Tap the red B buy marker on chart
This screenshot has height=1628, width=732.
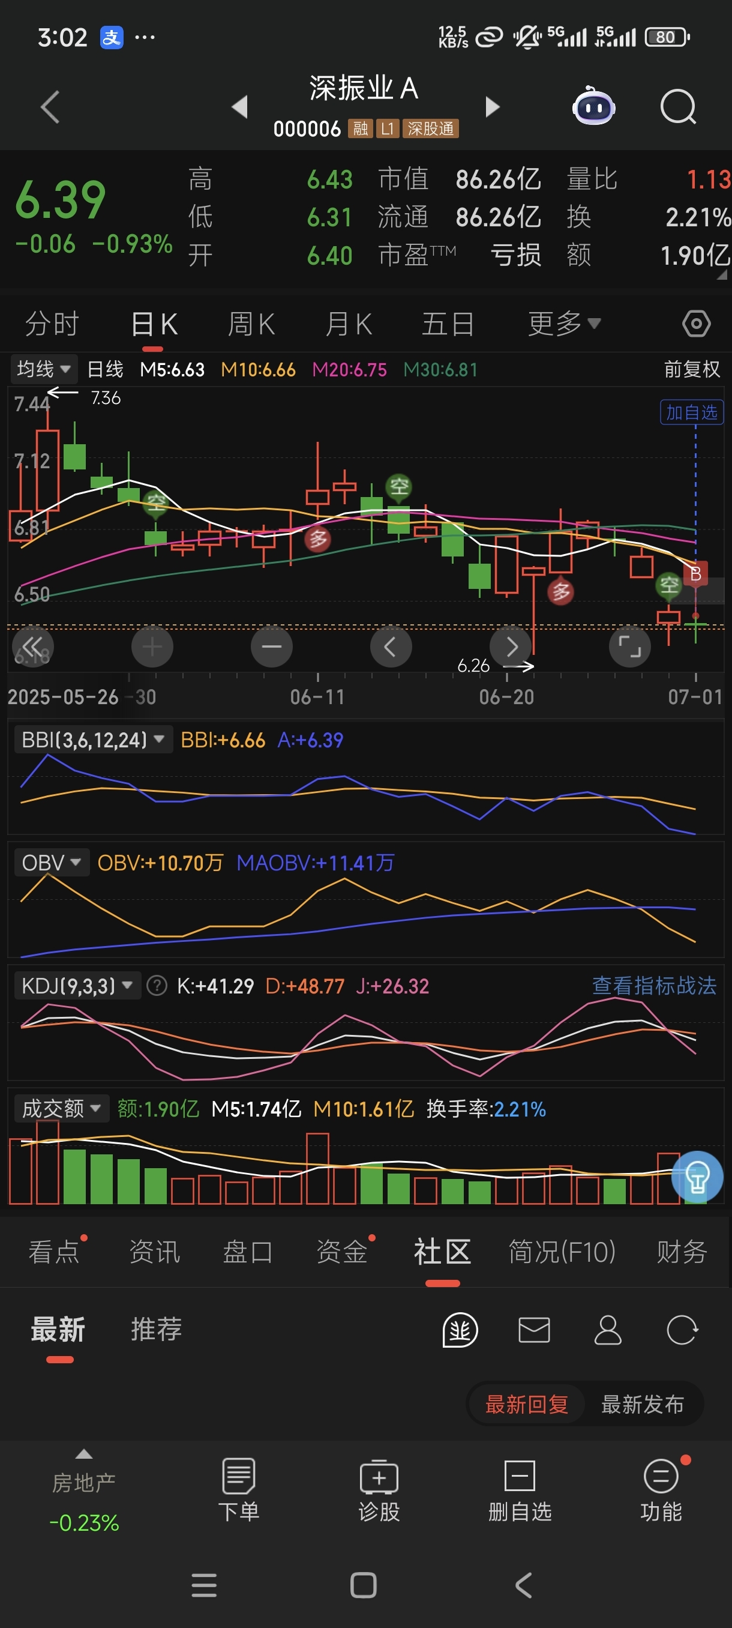(x=695, y=573)
